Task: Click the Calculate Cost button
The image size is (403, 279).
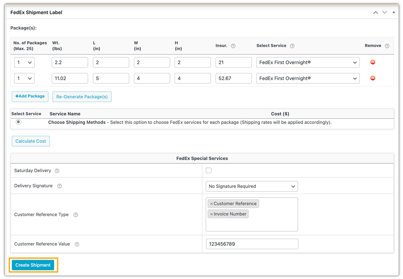Action: (31, 141)
